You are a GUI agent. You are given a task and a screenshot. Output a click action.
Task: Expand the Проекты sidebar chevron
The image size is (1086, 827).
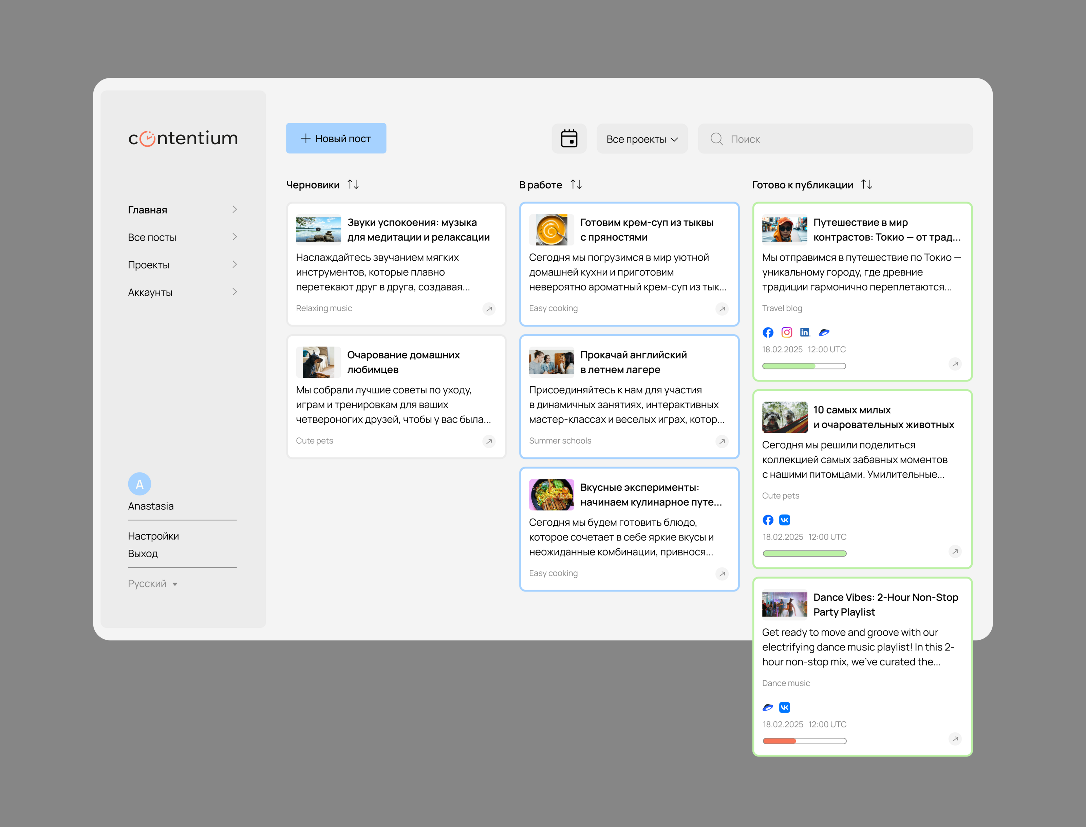pyautogui.click(x=234, y=265)
